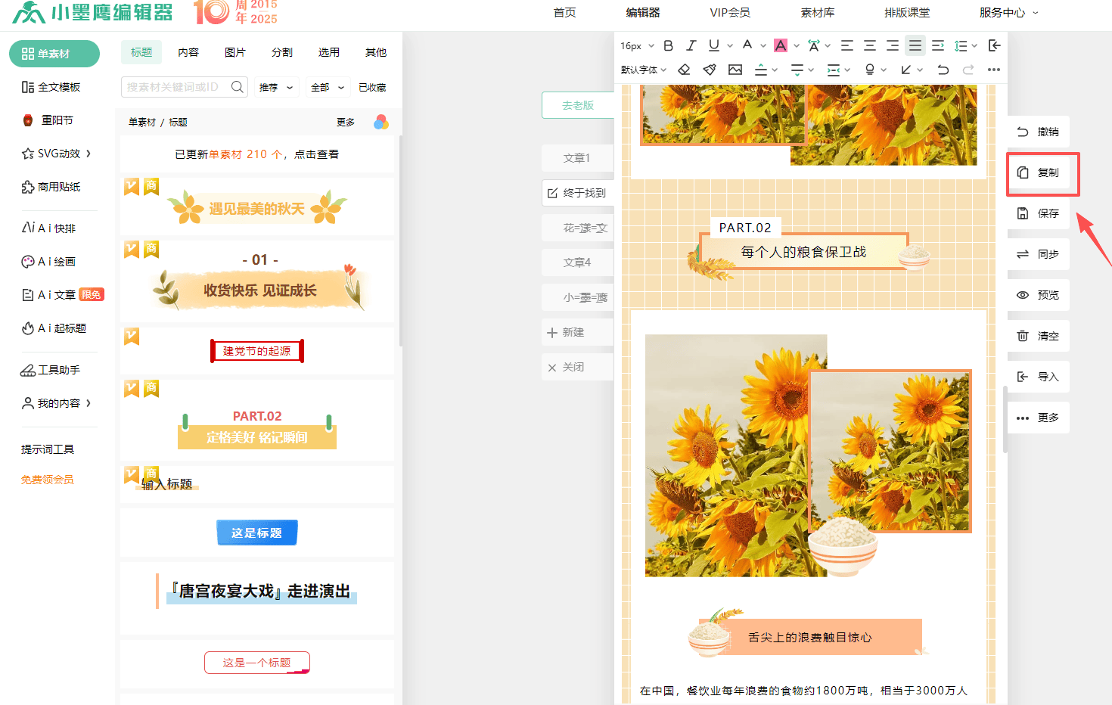1112x705 pixels.
Task: Select the 这是标题 blue title template
Action: (x=256, y=533)
